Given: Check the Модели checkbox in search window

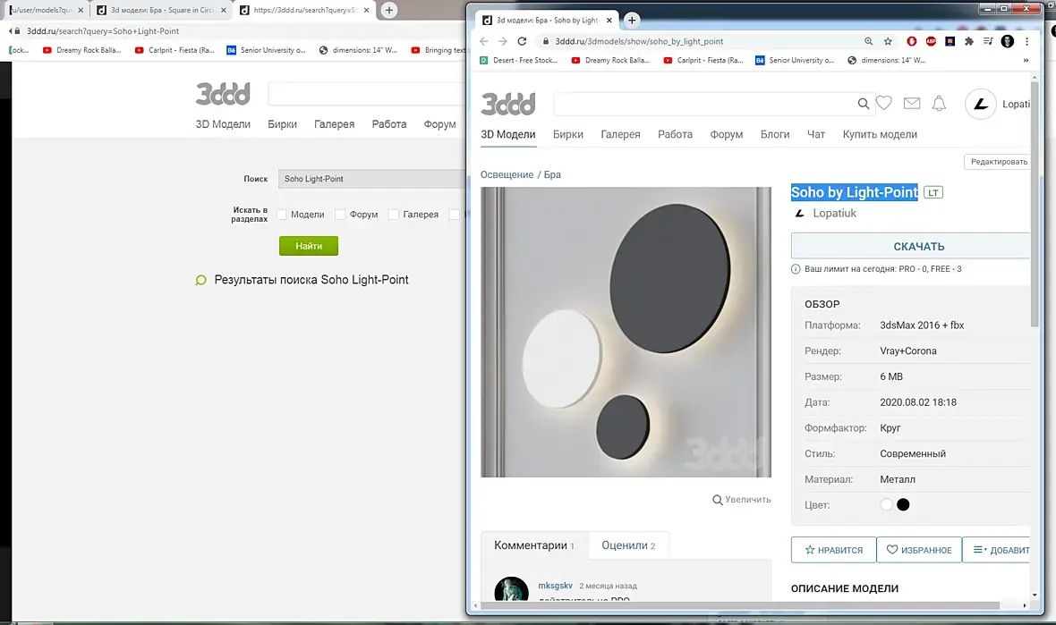Looking at the screenshot, I should click(x=282, y=214).
